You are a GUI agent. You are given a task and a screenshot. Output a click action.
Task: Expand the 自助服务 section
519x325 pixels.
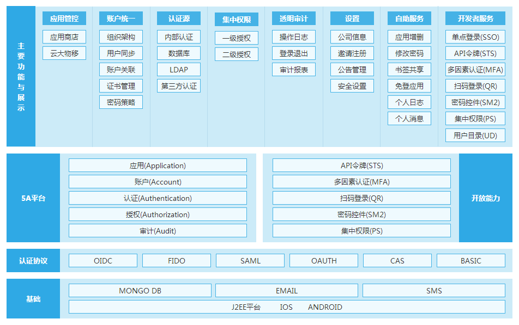pos(409,18)
